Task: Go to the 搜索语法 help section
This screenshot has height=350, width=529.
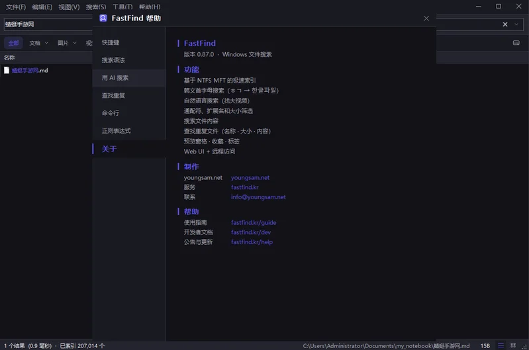Action: pos(129,60)
